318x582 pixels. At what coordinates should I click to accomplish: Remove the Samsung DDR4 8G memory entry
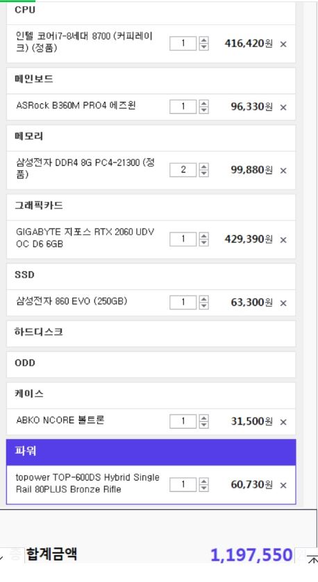pos(283,171)
